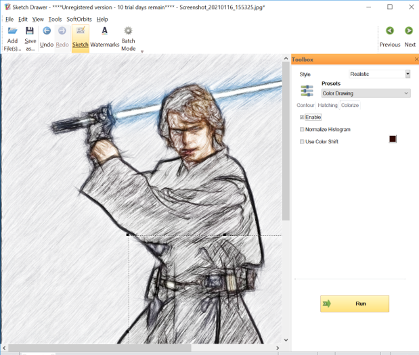This screenshot has height=355, width=419.
Task: Click the top-middle selection handle on image
Action: point(225,235)
